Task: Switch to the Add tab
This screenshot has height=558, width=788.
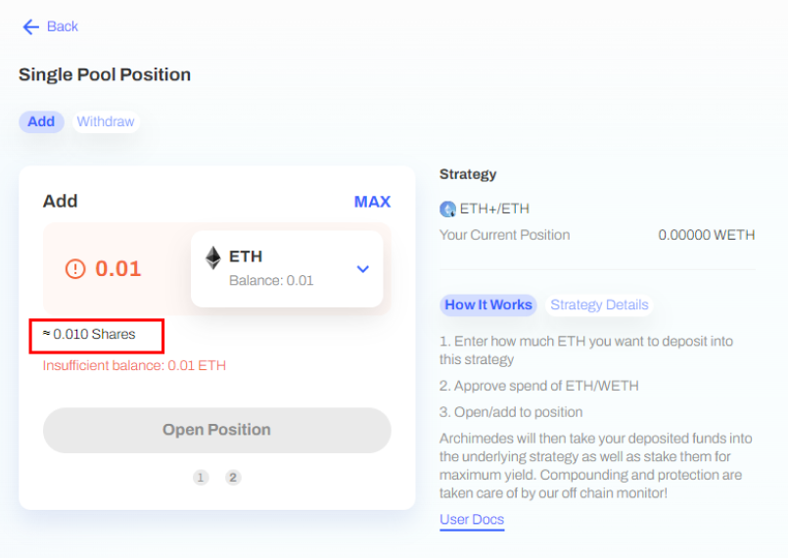Action: 41,121
